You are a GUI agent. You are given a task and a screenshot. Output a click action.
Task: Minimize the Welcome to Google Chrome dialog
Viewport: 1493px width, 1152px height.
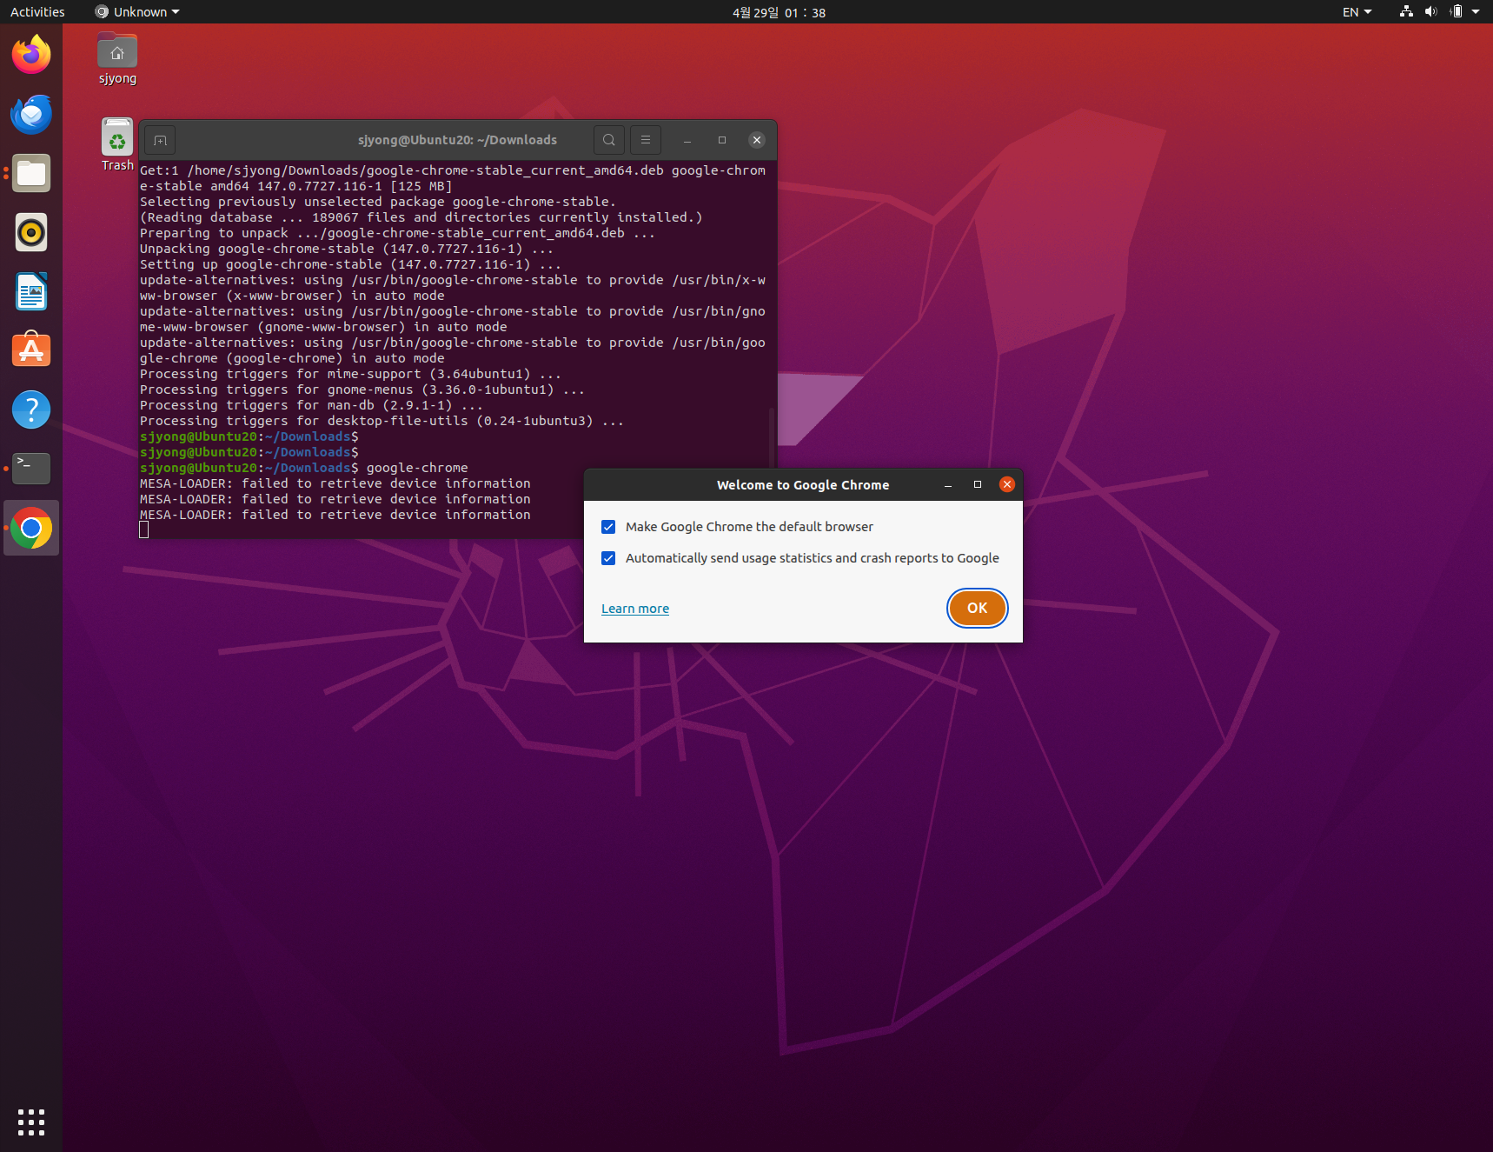[x=948, y=485]
